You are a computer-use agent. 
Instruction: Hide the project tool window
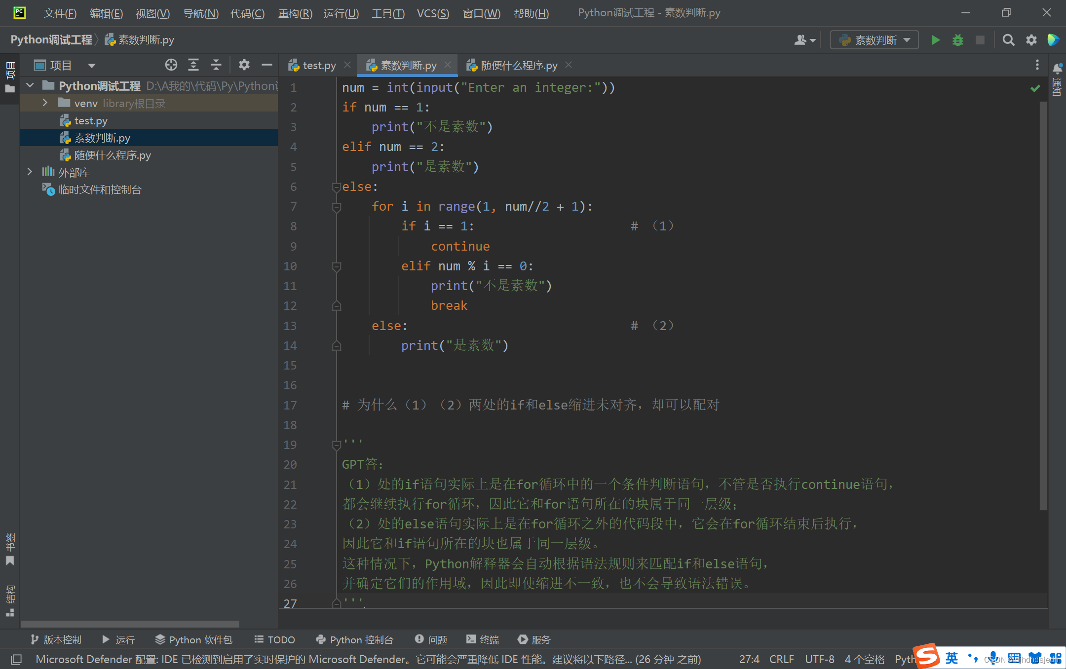tap(266, 65)
